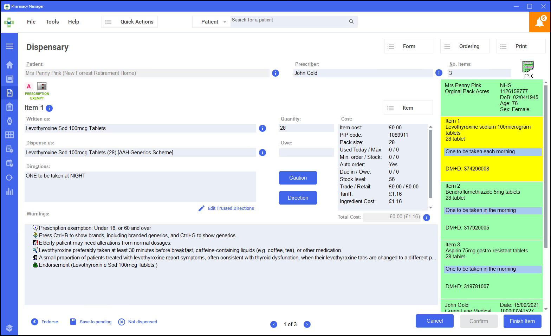Expand the hamburger sidebar menu
Viewport: 551px width, 336px height.
click(9, 46)
